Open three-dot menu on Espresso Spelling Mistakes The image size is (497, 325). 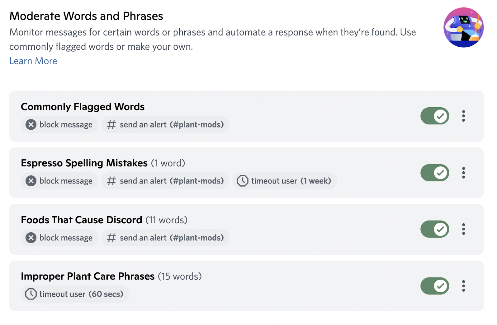[x=463, y=173]
